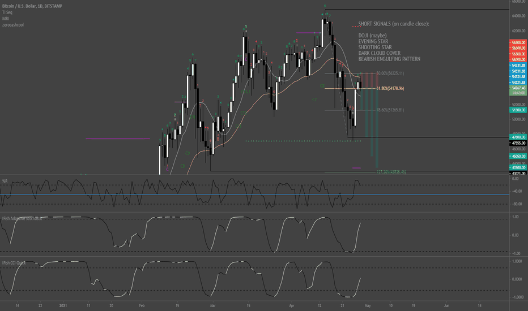Select the green dotted horizontal support line
The height and width of the screenshot is (311, 528).
pos(303,141)
